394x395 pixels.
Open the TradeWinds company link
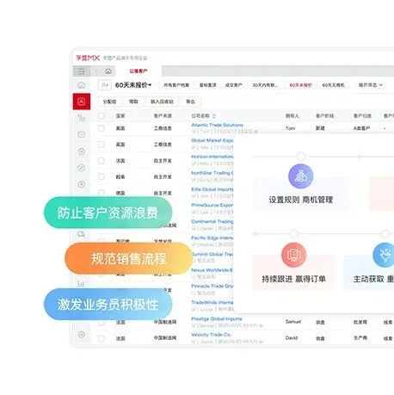tap(212, 302)
